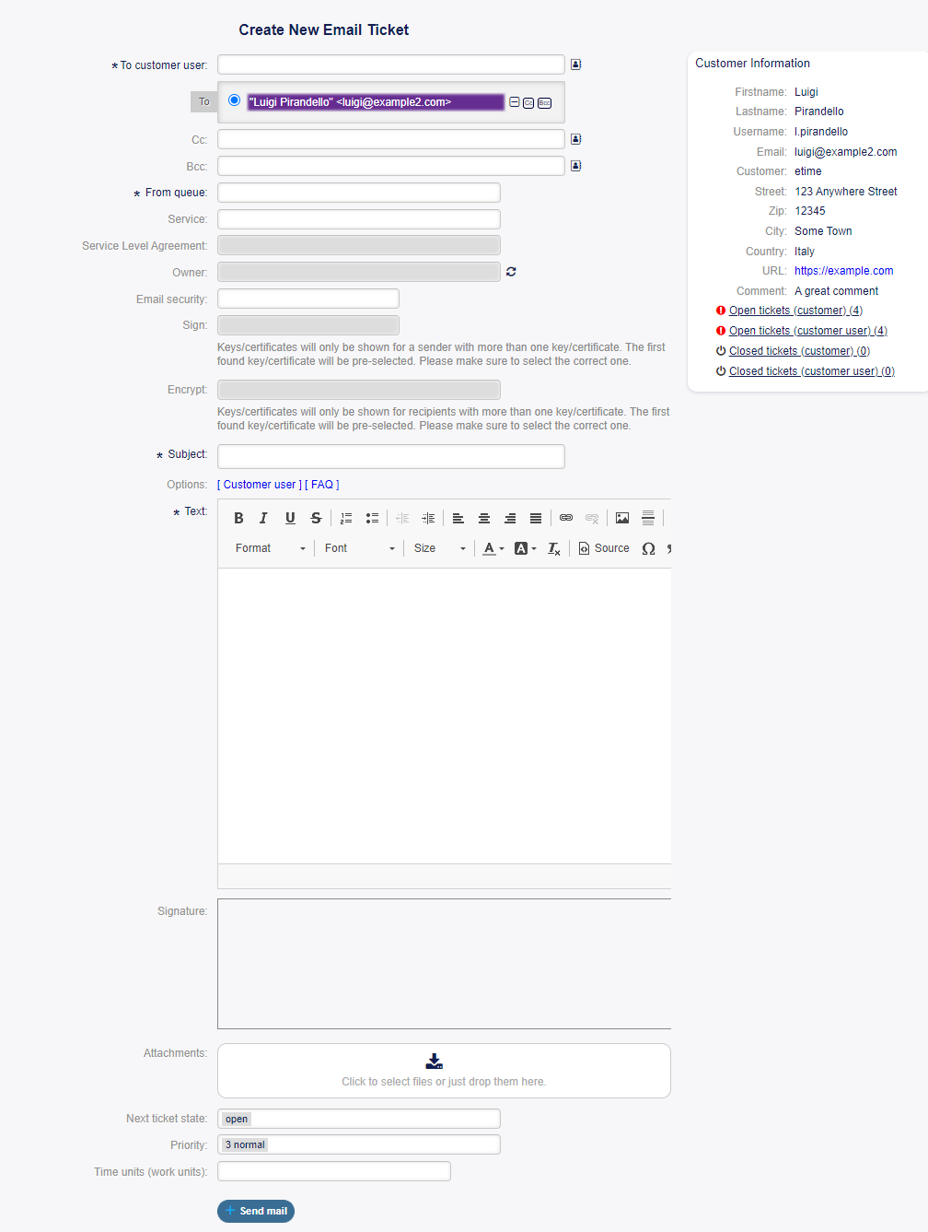Image resolution: width=928 pixels, height=1232 pixels.
Task: Toggle italic formatting in the editor toolbar
Action: tap(264, 518)
